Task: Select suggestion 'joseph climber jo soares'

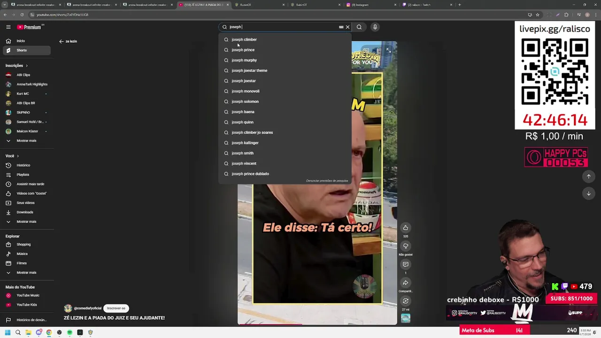Action: tap(285, 132)
